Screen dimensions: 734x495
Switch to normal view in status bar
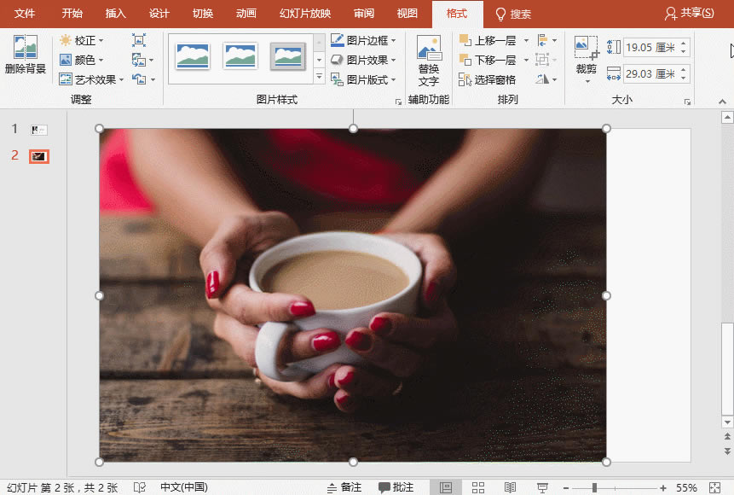tap(446, 488)
